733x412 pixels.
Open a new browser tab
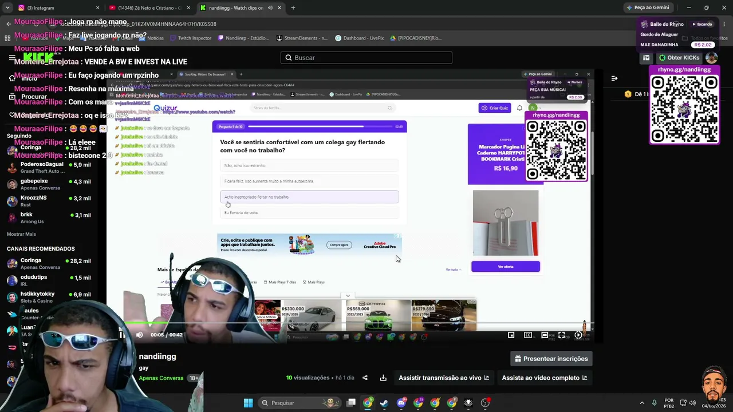(293, 8)
